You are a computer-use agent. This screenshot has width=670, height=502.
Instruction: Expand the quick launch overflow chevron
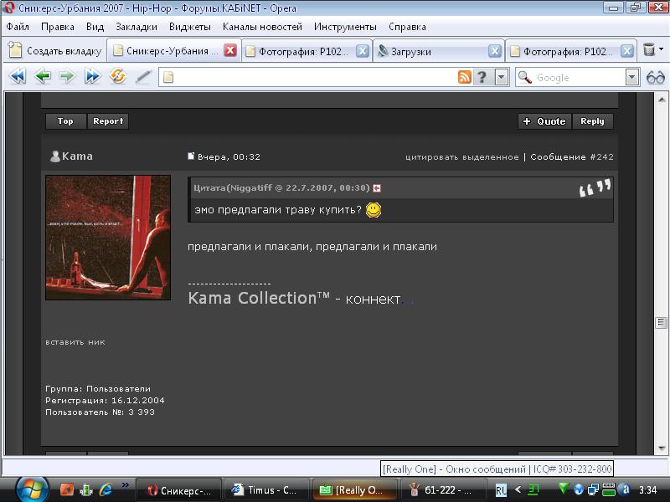(x=126, y=484)
